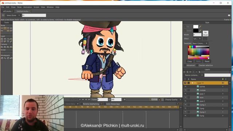This screenshot has height=131, width=233.
Task: Select the Rotate Workspace tool
Action: pyautogui.click(x=8, y=58)
